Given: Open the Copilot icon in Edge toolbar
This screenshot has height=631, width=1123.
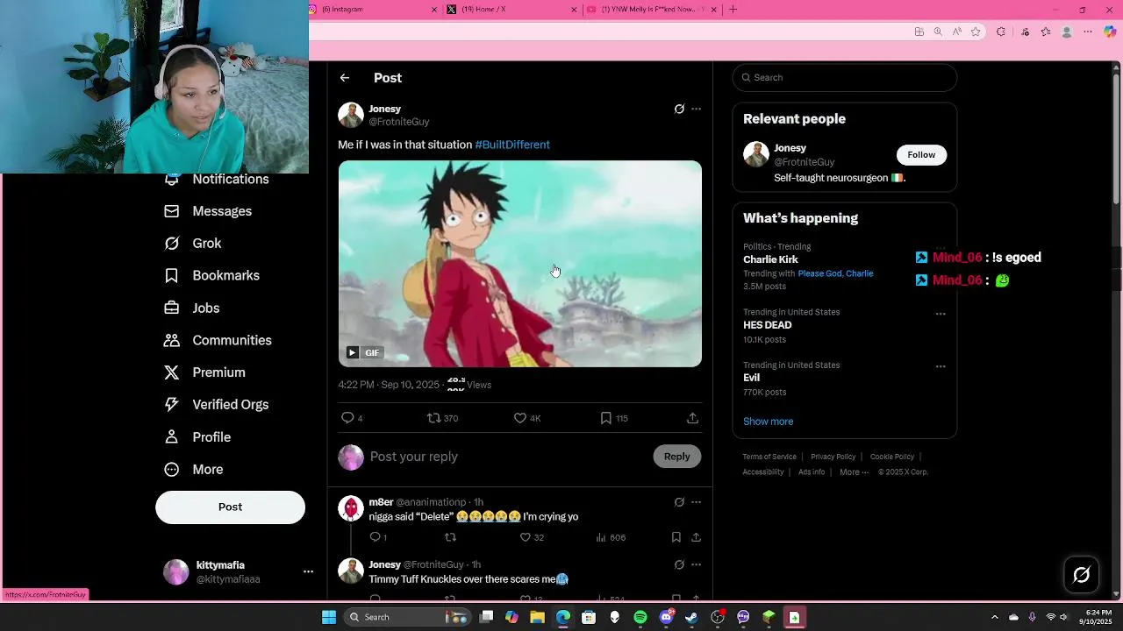Looking at the screenshot, I should point(1110,32).
